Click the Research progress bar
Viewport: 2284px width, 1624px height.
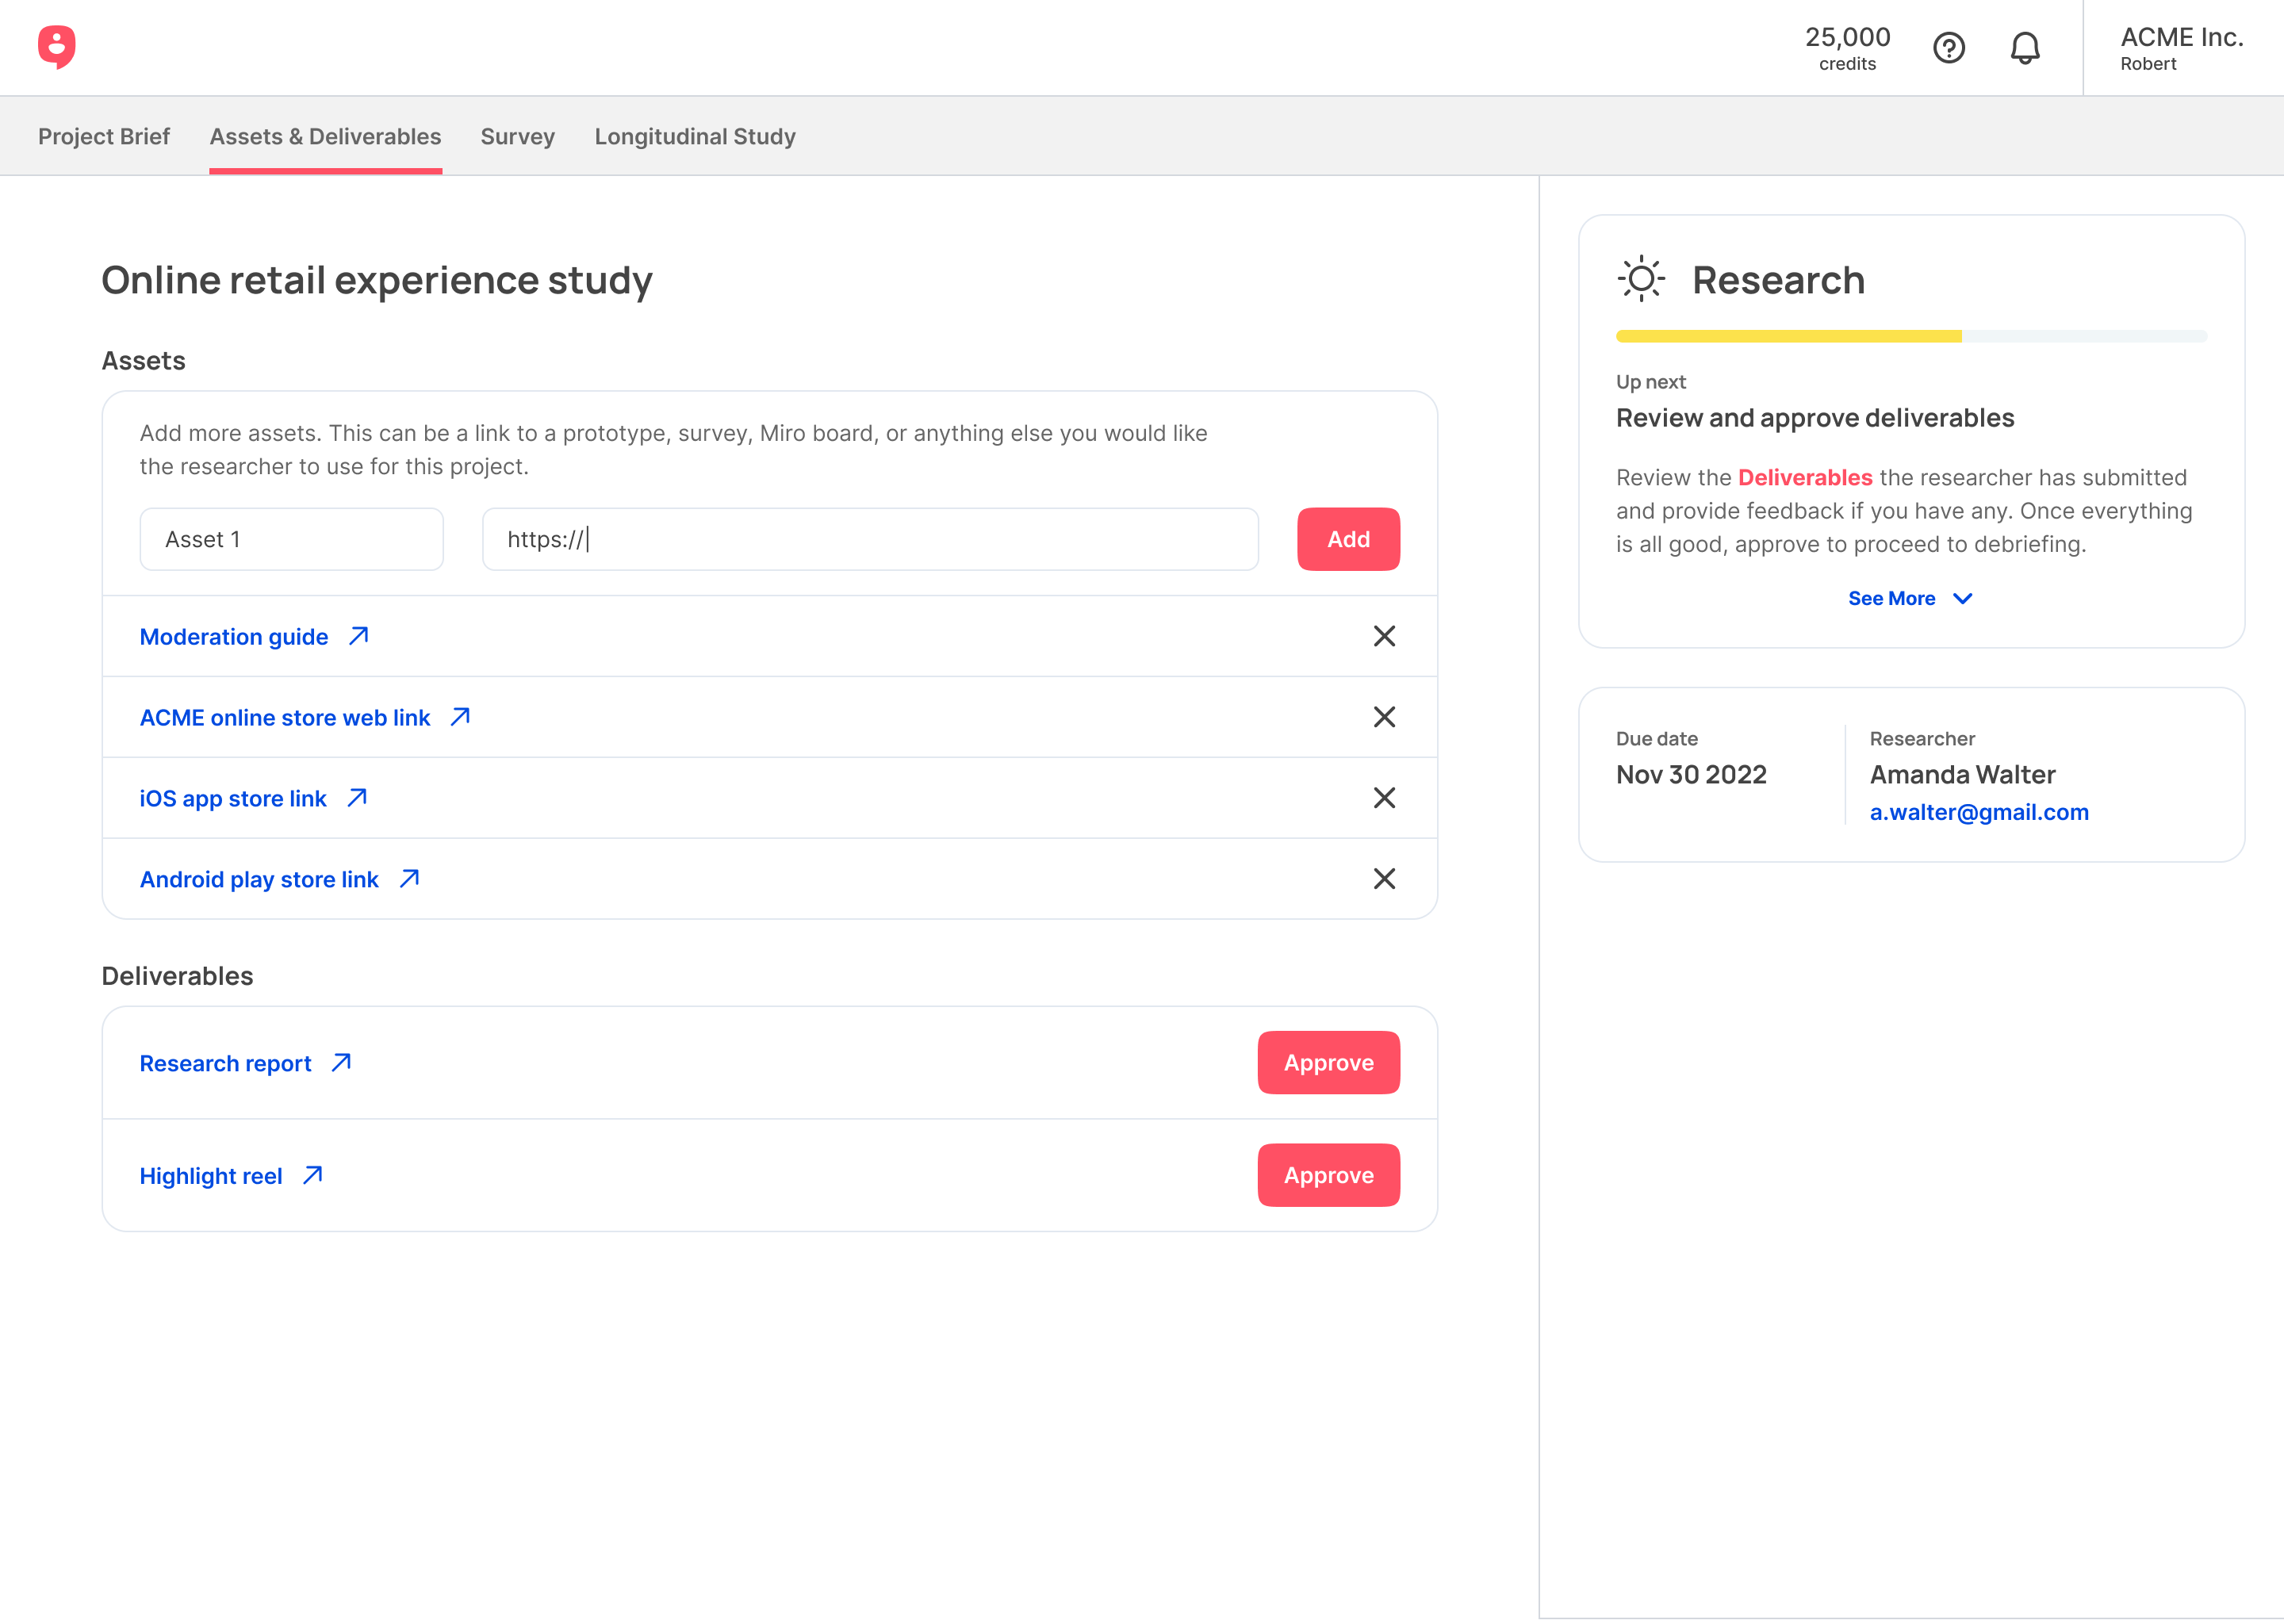(1910, 336)
